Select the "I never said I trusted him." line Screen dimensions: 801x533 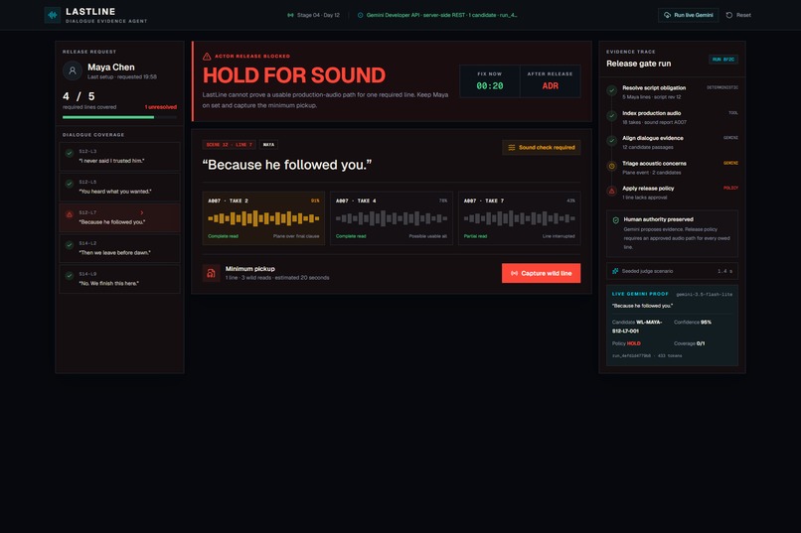coord(119,157)
